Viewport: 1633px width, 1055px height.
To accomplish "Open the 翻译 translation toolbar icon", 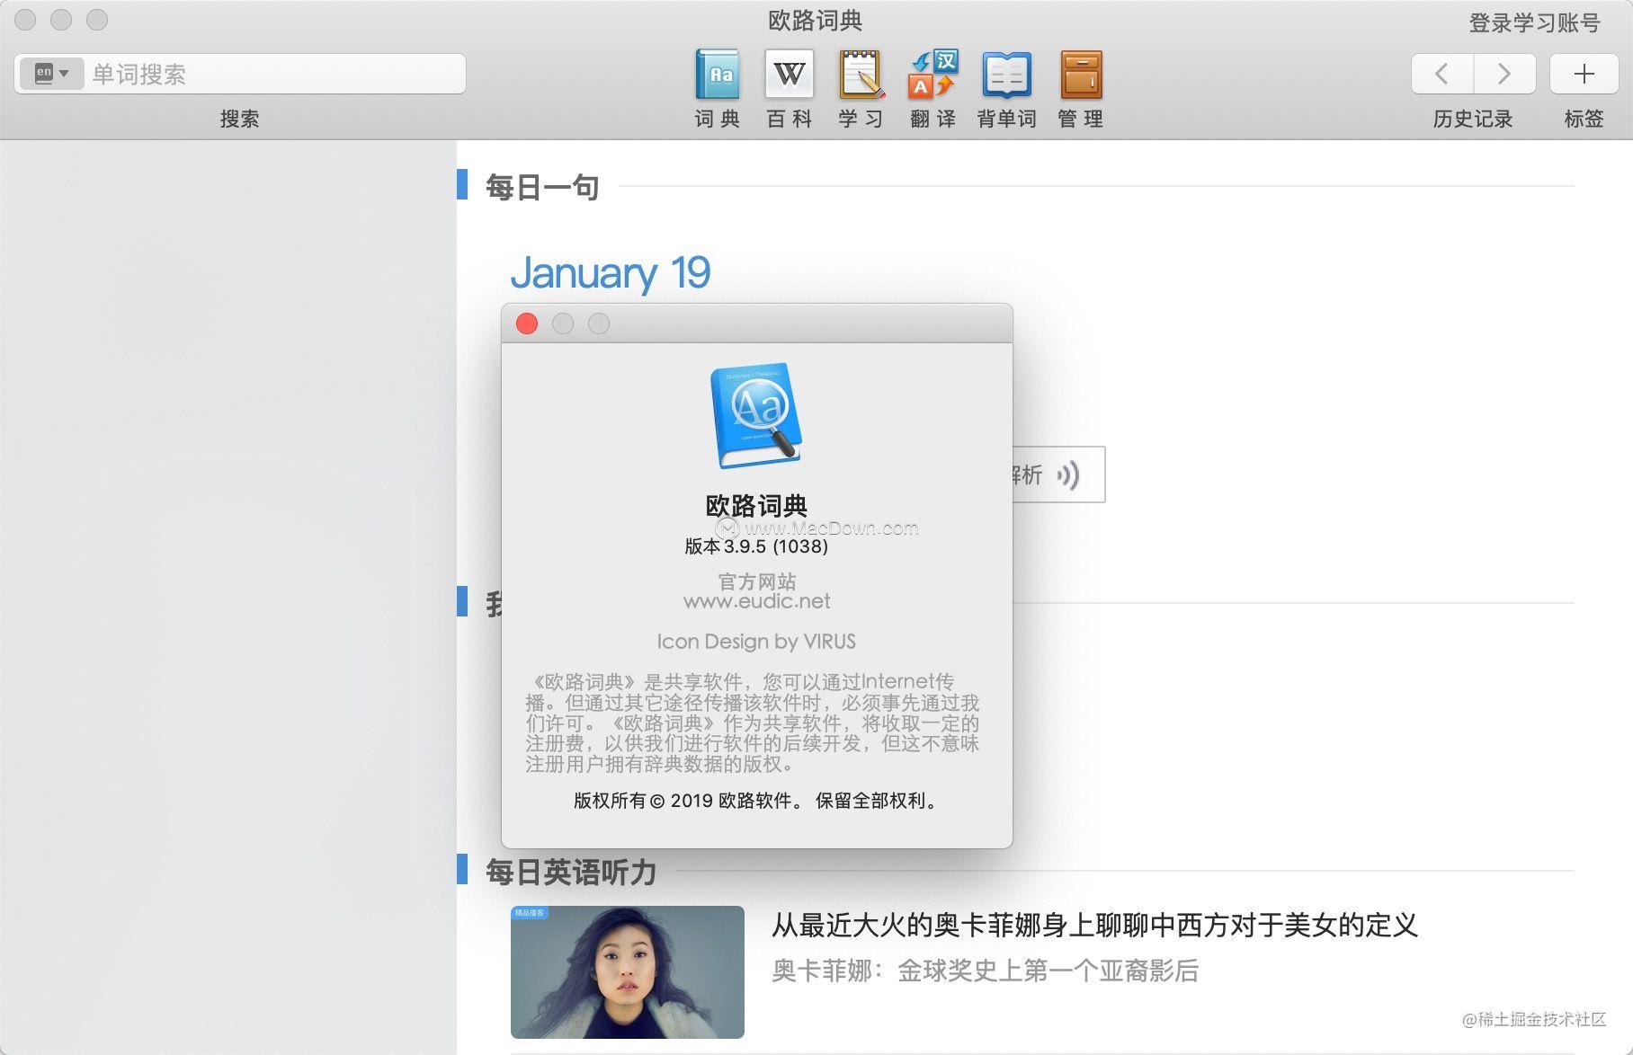I will click(x=933, y=75).
